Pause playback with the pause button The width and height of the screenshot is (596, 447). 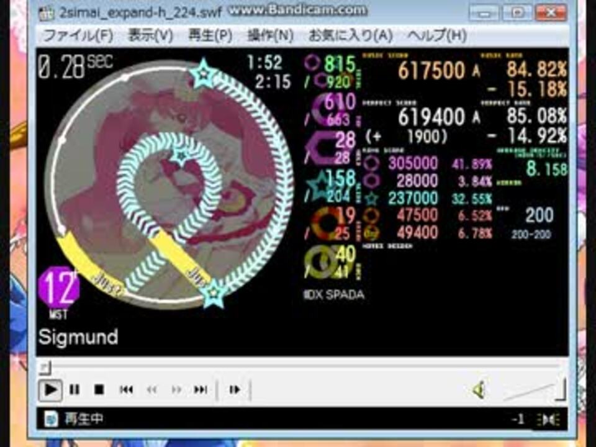pos(74,390)
